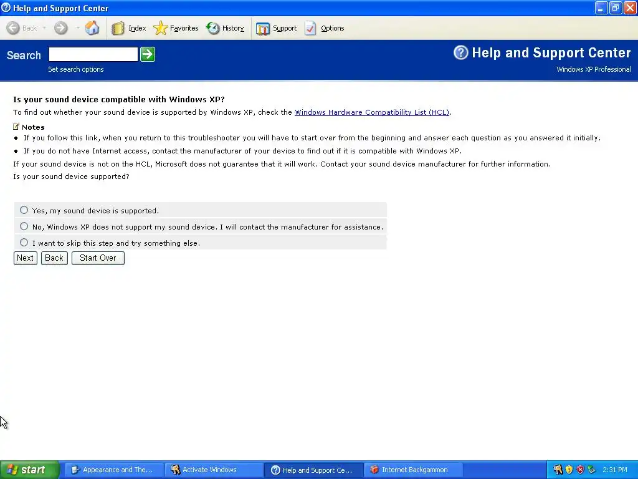The width and height of the screenshot is (638, 479).
Task: Minimize the Help and Support Center window
Action: [601, 7]
